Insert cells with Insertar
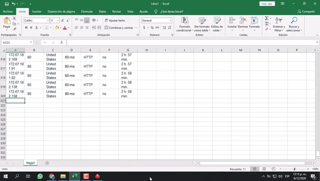 pos(232,24)
